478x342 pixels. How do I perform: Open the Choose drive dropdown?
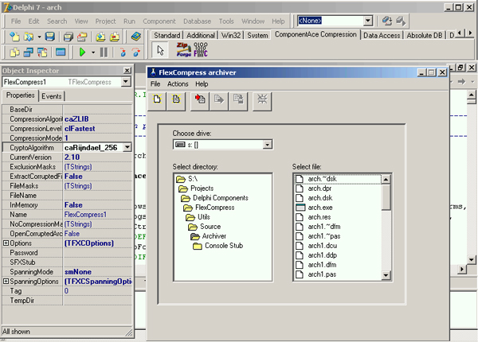coord(268,145)
